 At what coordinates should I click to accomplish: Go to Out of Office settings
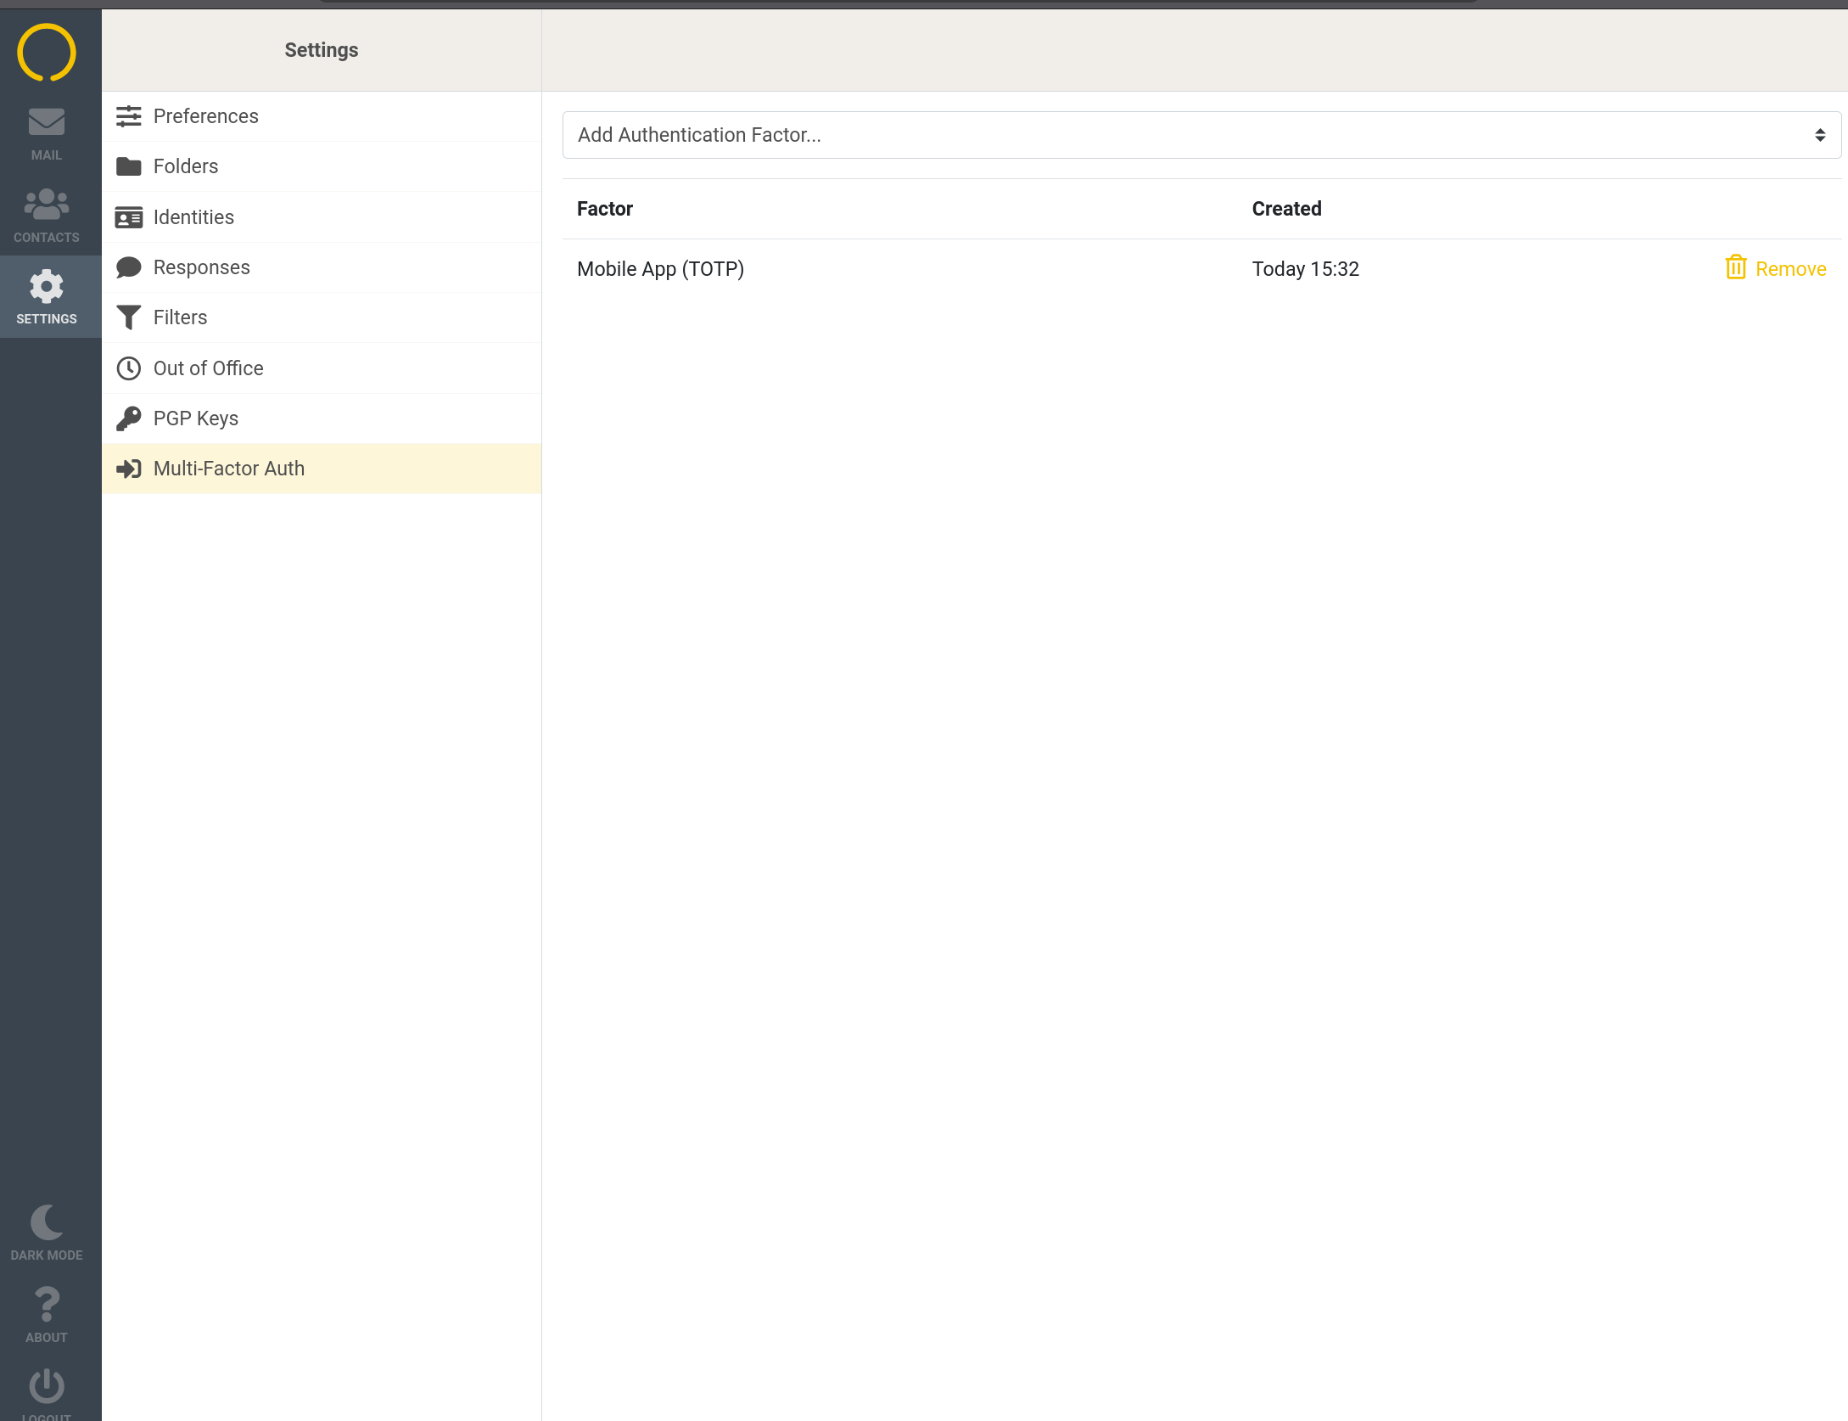tap(208, 368)
